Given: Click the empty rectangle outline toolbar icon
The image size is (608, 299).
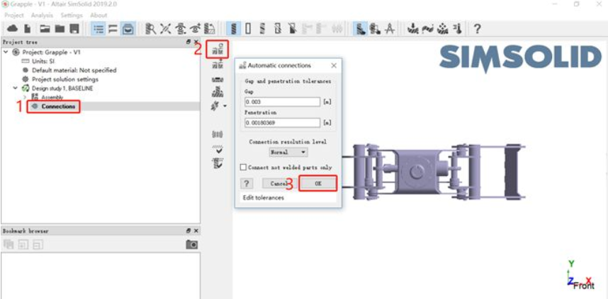Looking at the screenshot, I should 248,28.
